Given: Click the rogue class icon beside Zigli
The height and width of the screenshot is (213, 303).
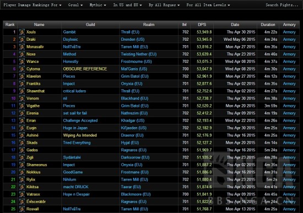Looking at the screenshot, I should [x=22, y=157].
